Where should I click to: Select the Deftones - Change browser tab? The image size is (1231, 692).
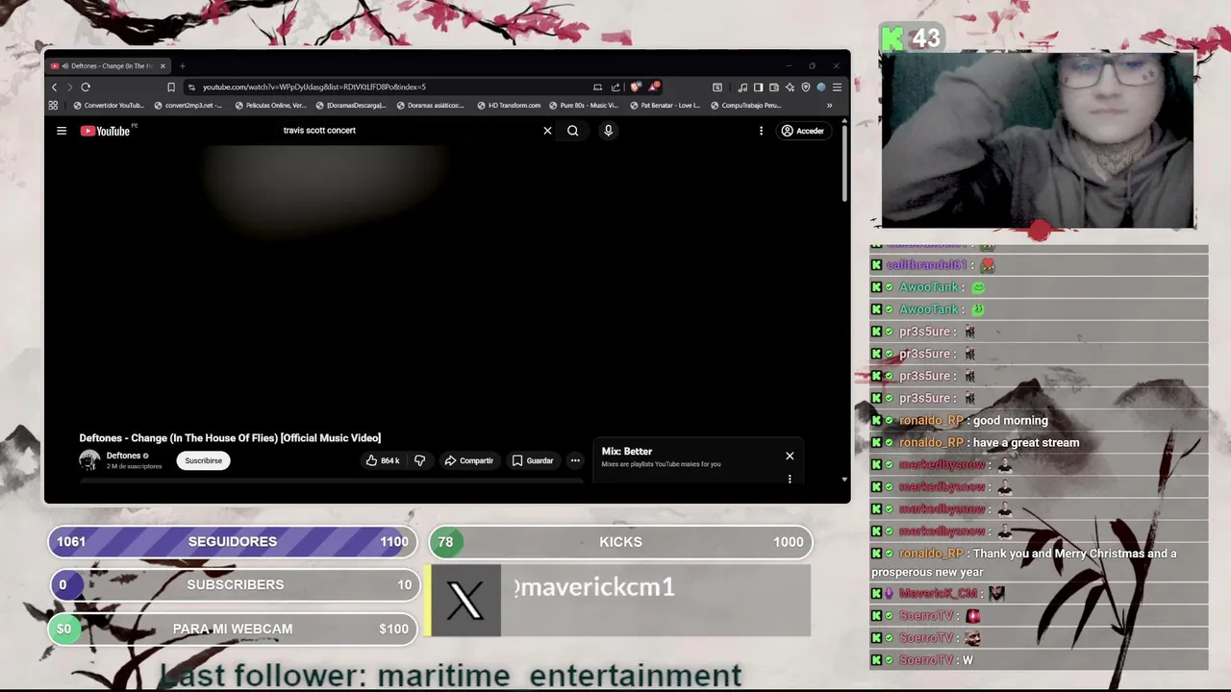point(108,66)
